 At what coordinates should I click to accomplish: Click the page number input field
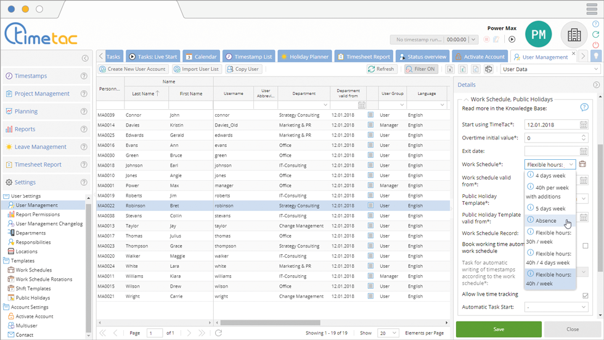[x=155, y=333]
